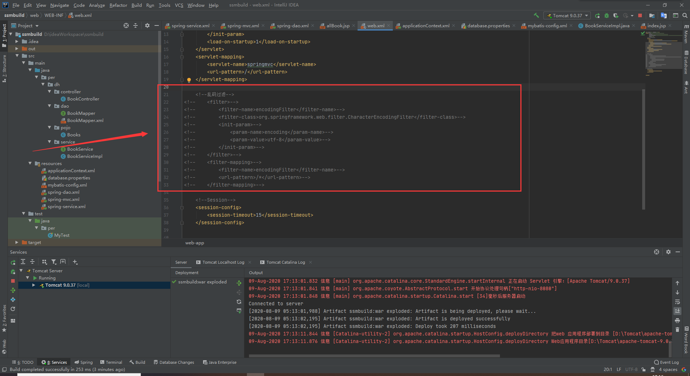Screen dimensions: 690x376
Task: Open Search Everywhere with the magnifier icon
Action: 685,15
